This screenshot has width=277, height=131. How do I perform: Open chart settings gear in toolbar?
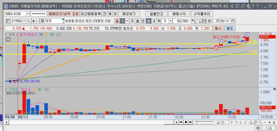[x=209, y=21]
